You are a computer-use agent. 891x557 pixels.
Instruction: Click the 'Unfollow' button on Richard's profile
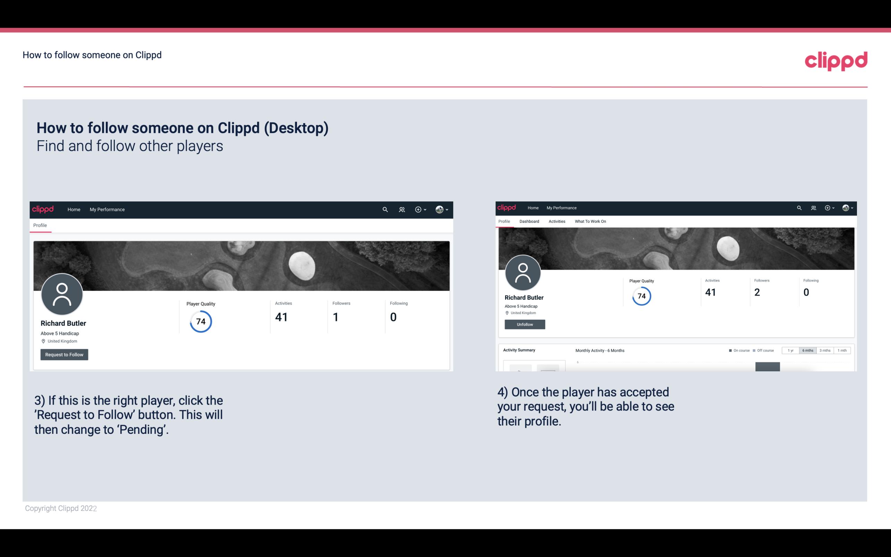(x=524, y=324)
